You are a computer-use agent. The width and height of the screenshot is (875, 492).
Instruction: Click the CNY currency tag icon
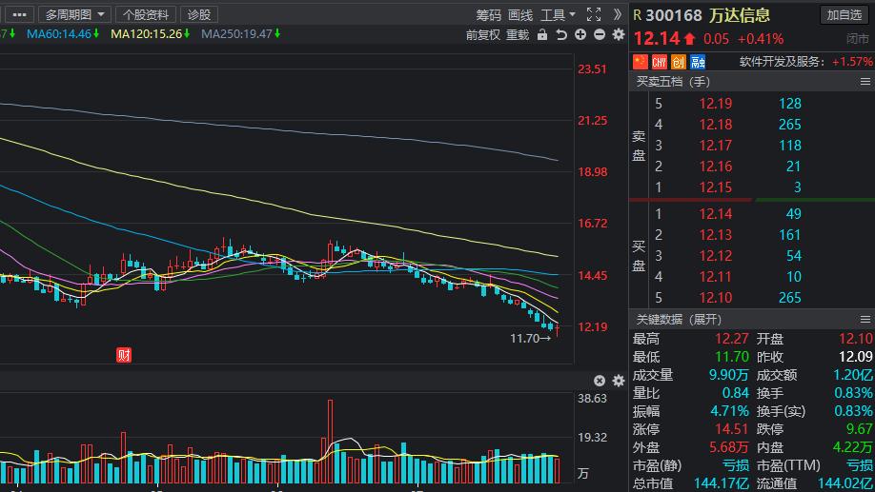pyautogui.click(x=659, y=61)
